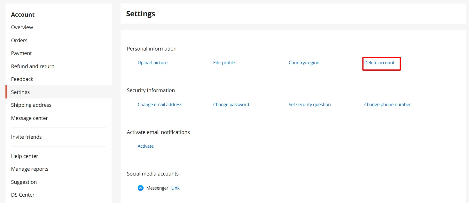
Task: Open Orders in sidebar
Action: (x=19, y=40)
